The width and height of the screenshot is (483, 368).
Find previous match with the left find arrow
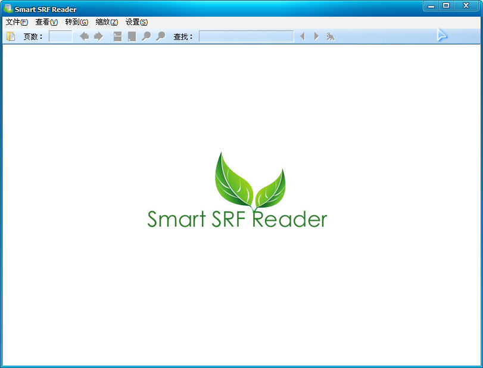coord(303,36)
